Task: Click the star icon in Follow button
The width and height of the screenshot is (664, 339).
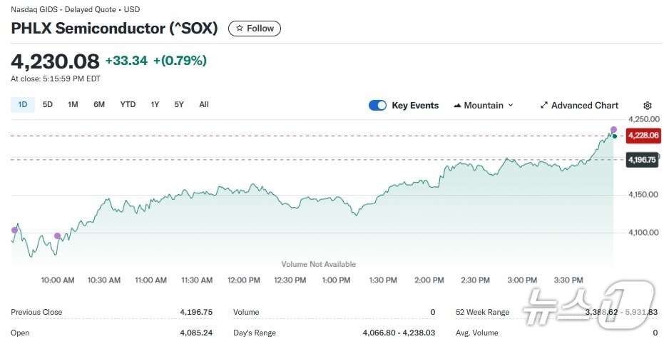Action: click(x=240, y=29)
